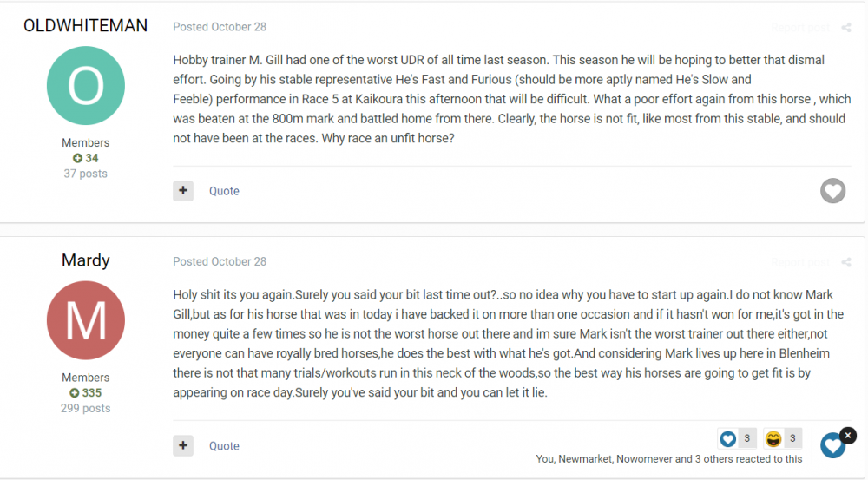
Task: Open OLDWHITEMAN's green avatar profile
Action: tap(86, 85)
